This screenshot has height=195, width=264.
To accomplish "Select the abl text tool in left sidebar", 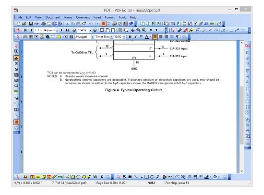I will [16, 58].
